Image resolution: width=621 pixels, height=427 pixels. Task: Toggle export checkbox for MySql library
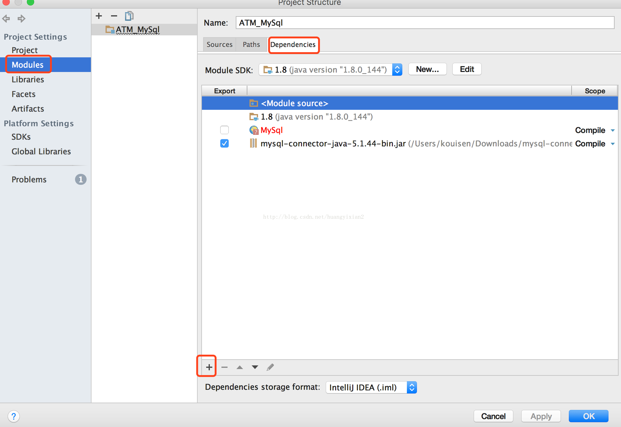tap(225, 130)
